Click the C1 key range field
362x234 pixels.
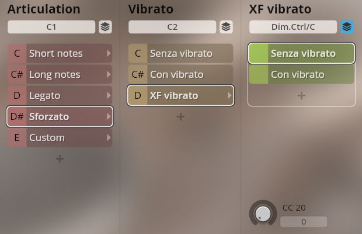(x=51, y=27)
